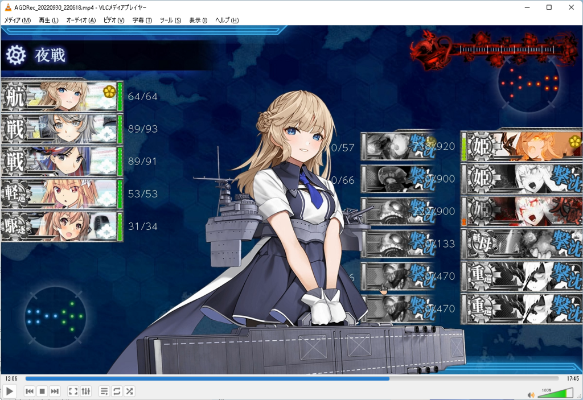583x400 pixels.
Task: Click the 12:06 elapsed time label
Action: (x=11, y=378)
